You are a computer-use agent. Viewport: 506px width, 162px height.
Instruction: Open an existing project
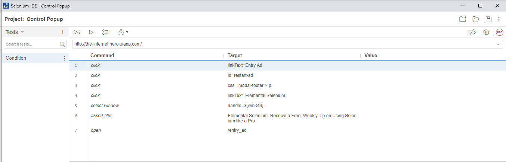click(x=476, y=19)
